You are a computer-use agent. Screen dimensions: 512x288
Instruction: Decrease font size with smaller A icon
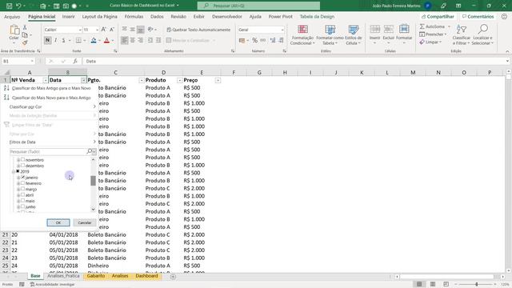pyautogui.click(x=112, y=30)
